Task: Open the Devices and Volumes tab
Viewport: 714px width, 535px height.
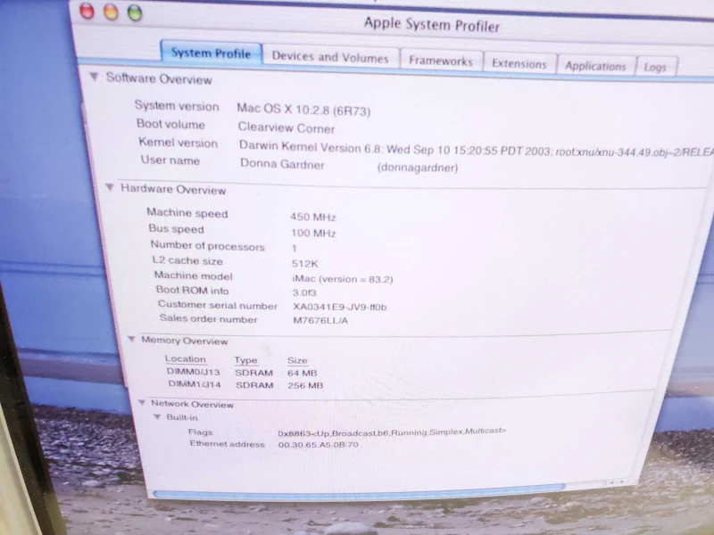Action: click(330, 57)
